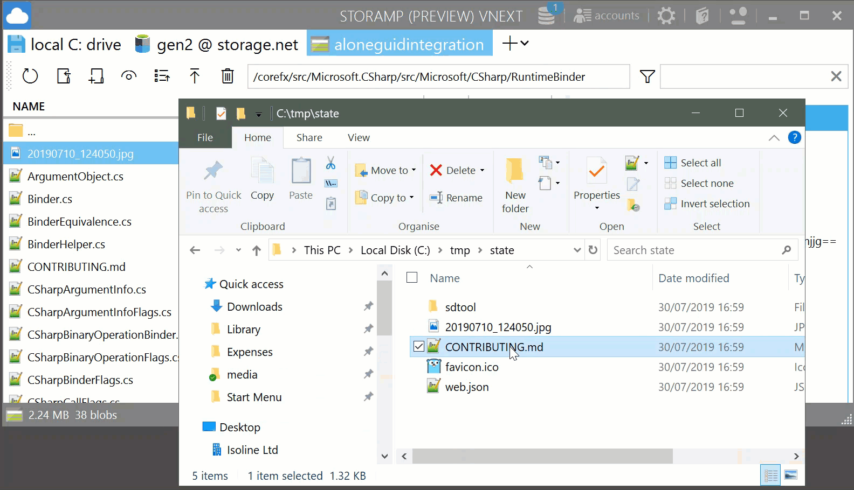Open the recent locations dropdown arrow
Viewport: 854px width, 490px height.
pyautogui.click(x=238, y=250)
